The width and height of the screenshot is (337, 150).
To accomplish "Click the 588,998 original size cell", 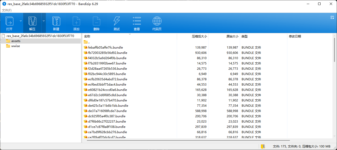I will tap(232, 111).
